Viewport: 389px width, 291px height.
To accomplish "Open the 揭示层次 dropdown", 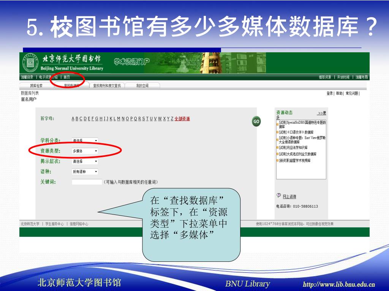I will click(x=85, y=161).
